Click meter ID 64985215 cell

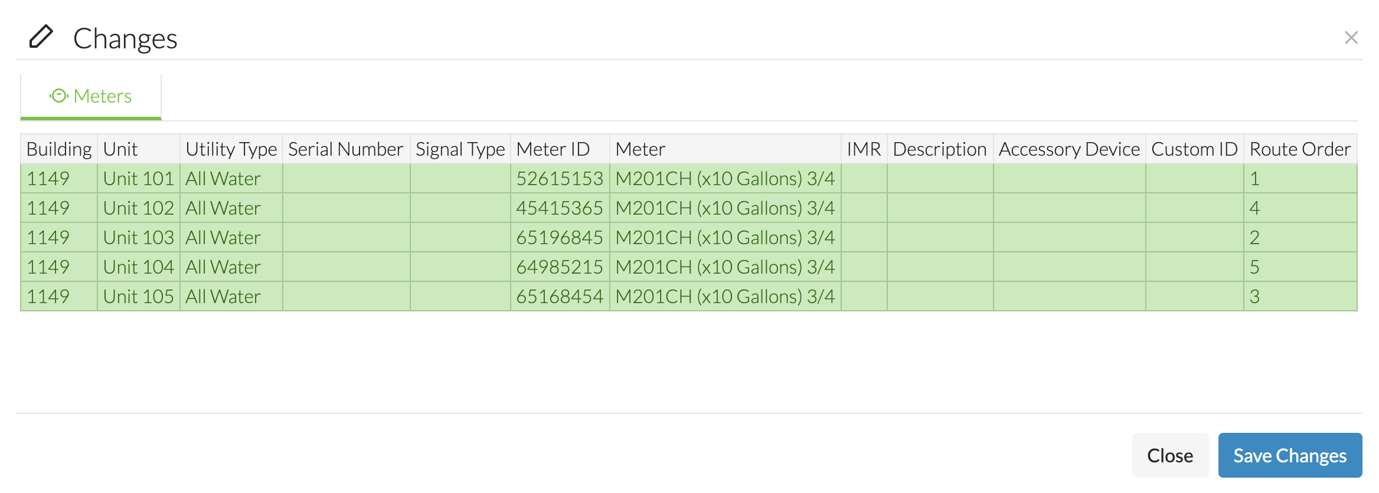click(x=560, y=267)
